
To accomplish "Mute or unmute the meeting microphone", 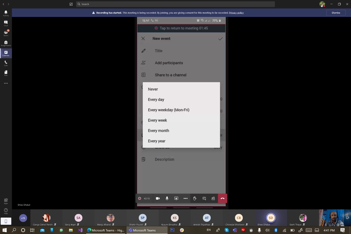I will pyautogui.click(x=167, y=198).
